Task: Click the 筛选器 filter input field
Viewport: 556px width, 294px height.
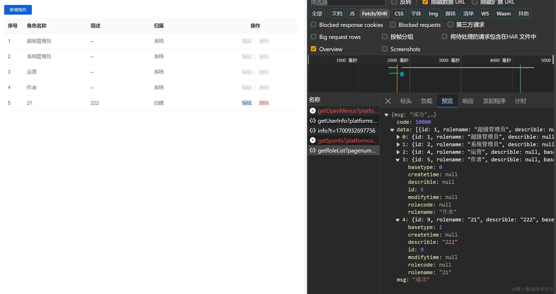Action: 347,3
